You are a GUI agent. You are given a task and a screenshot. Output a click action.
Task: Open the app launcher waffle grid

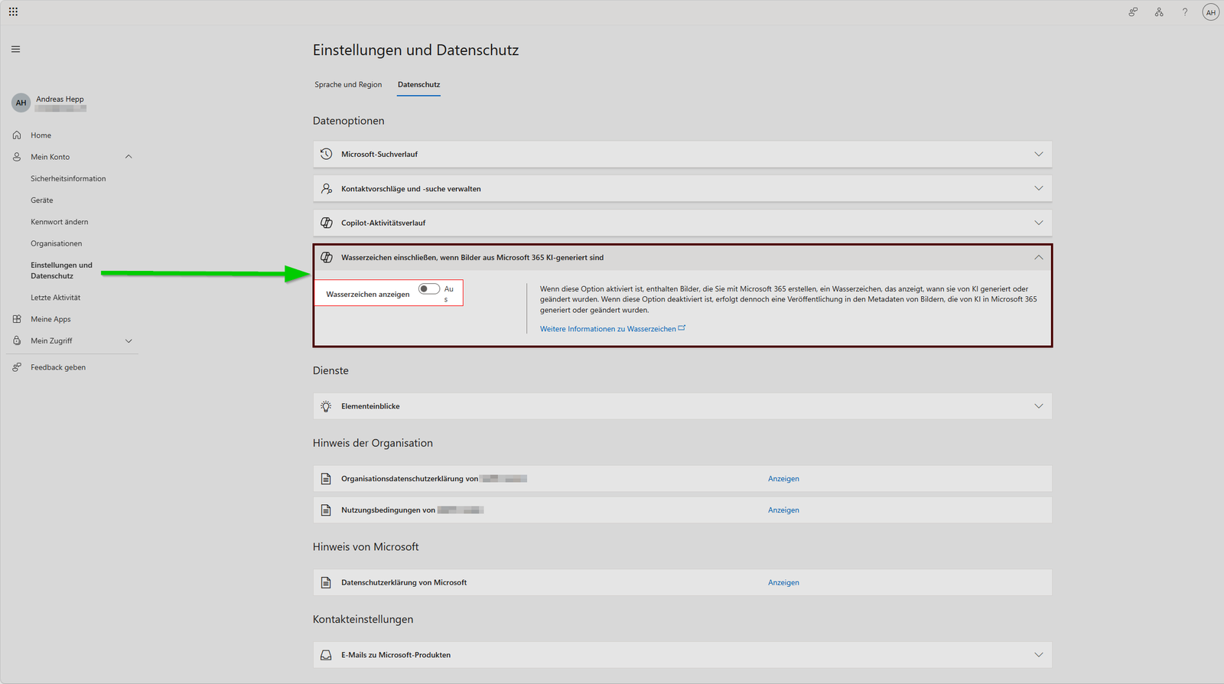(x=13, y=11)
